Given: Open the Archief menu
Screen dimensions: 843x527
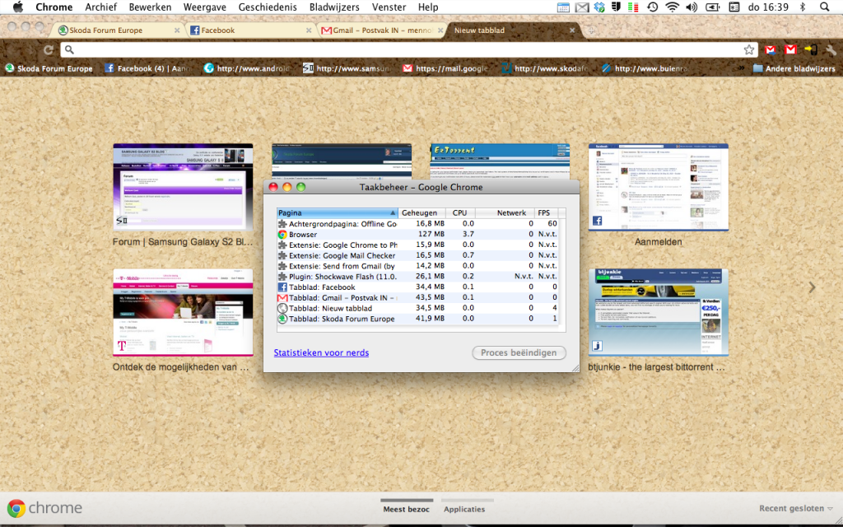Looking at the screenshot, I should (x=100, y=7).
